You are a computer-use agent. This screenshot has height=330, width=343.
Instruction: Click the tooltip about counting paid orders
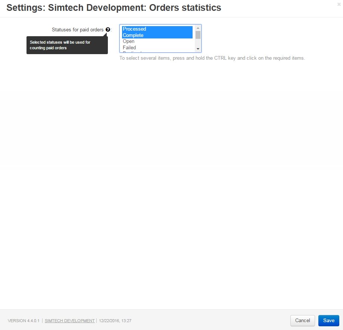[x=67, y=45]
